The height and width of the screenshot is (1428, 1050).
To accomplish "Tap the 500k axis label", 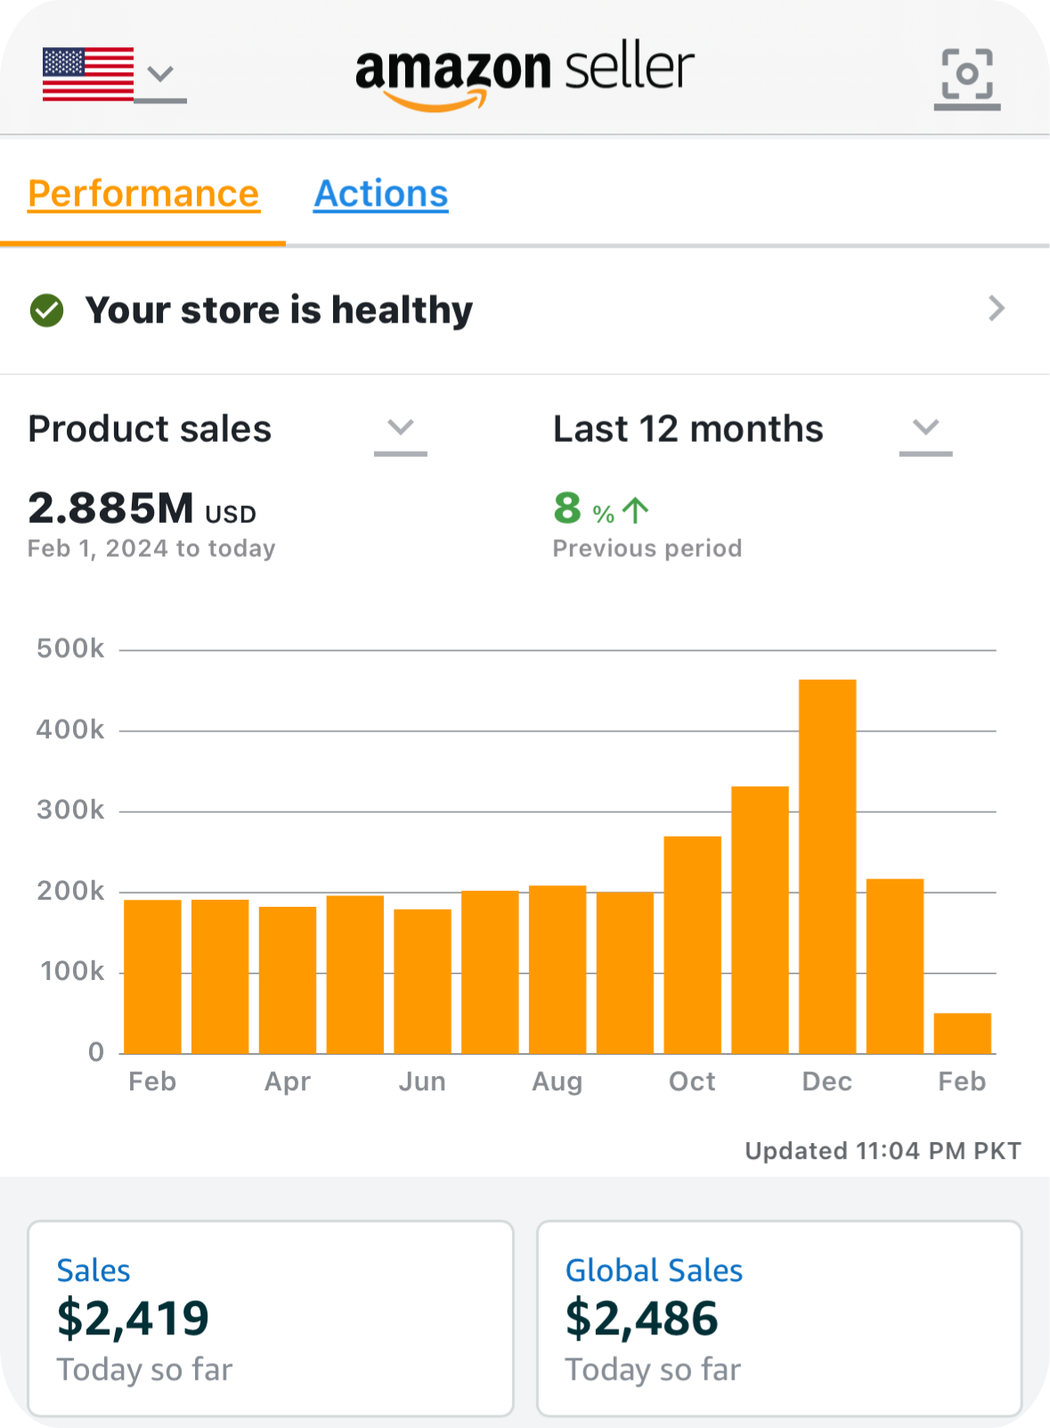I will (x=70, y=649).
